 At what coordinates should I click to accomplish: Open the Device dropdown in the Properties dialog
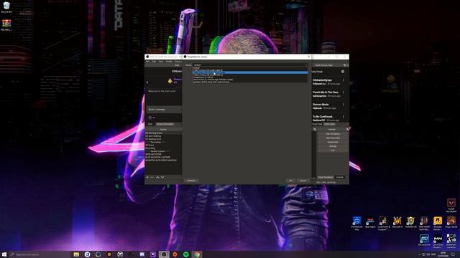(250, 65)
